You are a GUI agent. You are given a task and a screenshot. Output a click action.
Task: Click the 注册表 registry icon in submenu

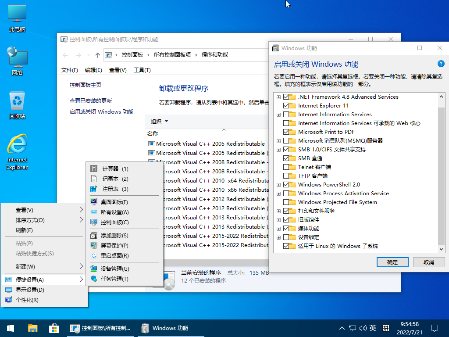point(94,189)
